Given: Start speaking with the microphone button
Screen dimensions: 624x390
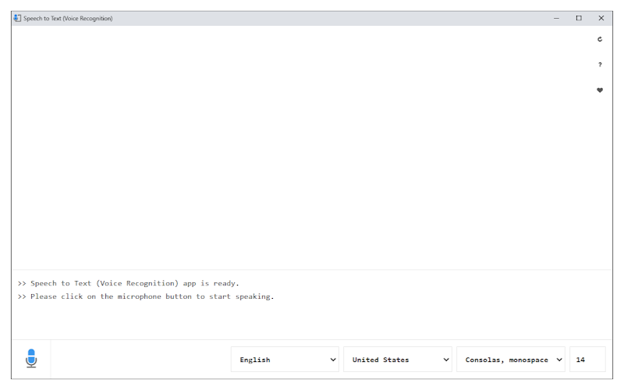Looking at the screenshot, I should click(x=31, y=359).
